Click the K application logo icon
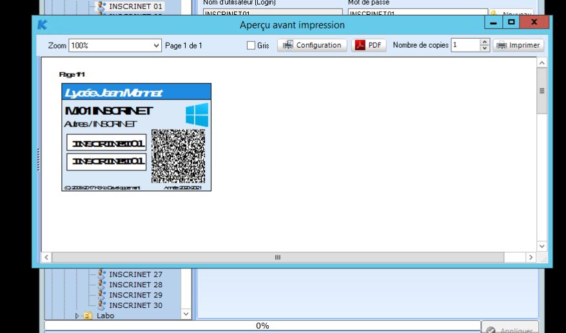 pos(43,25)
